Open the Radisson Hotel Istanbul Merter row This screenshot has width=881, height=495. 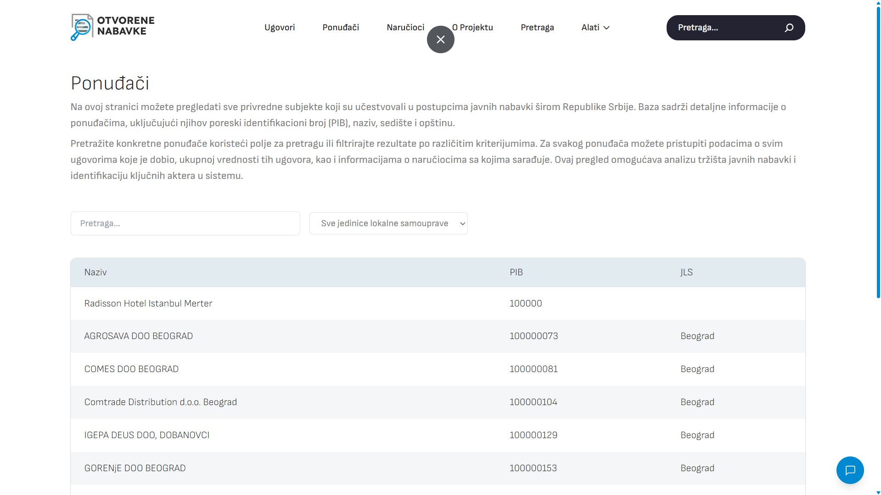(438, 303)
